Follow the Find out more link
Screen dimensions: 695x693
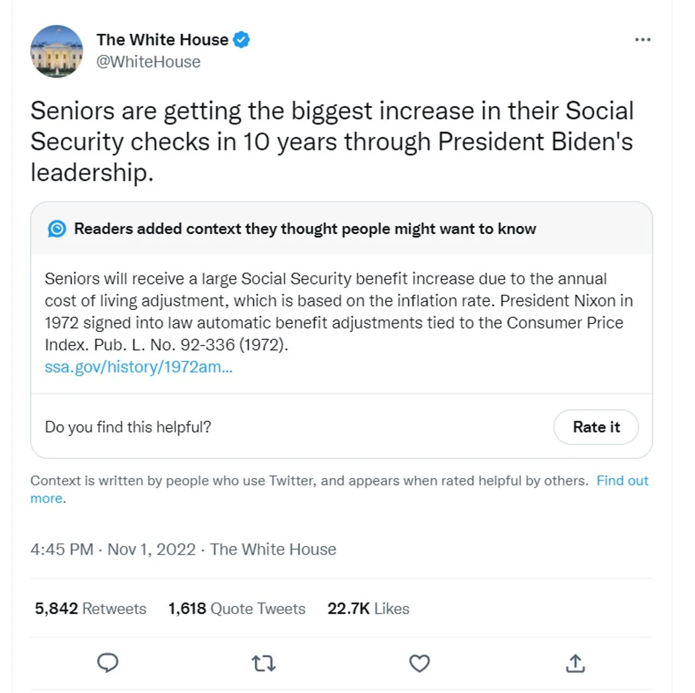(x=622, y=481)
